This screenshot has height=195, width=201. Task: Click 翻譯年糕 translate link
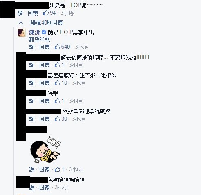[40, 39]
